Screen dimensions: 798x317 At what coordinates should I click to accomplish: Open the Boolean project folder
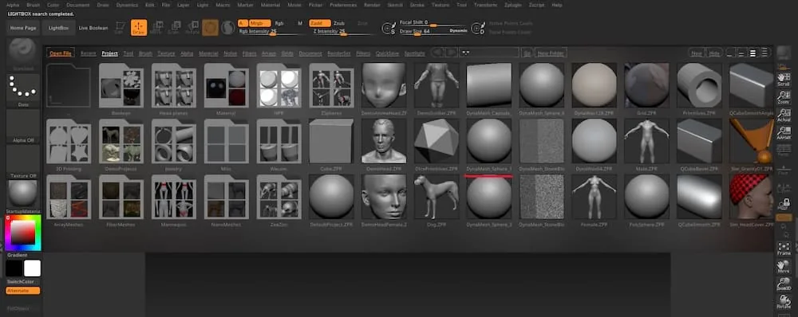click(x=121, y=85)
